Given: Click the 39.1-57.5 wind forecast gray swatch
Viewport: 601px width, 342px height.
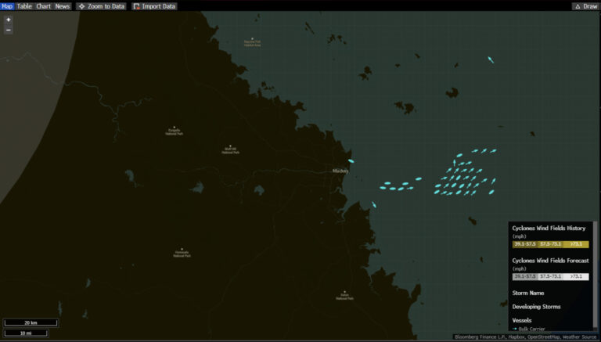Looking at the screenshot, I should point(524,276).
